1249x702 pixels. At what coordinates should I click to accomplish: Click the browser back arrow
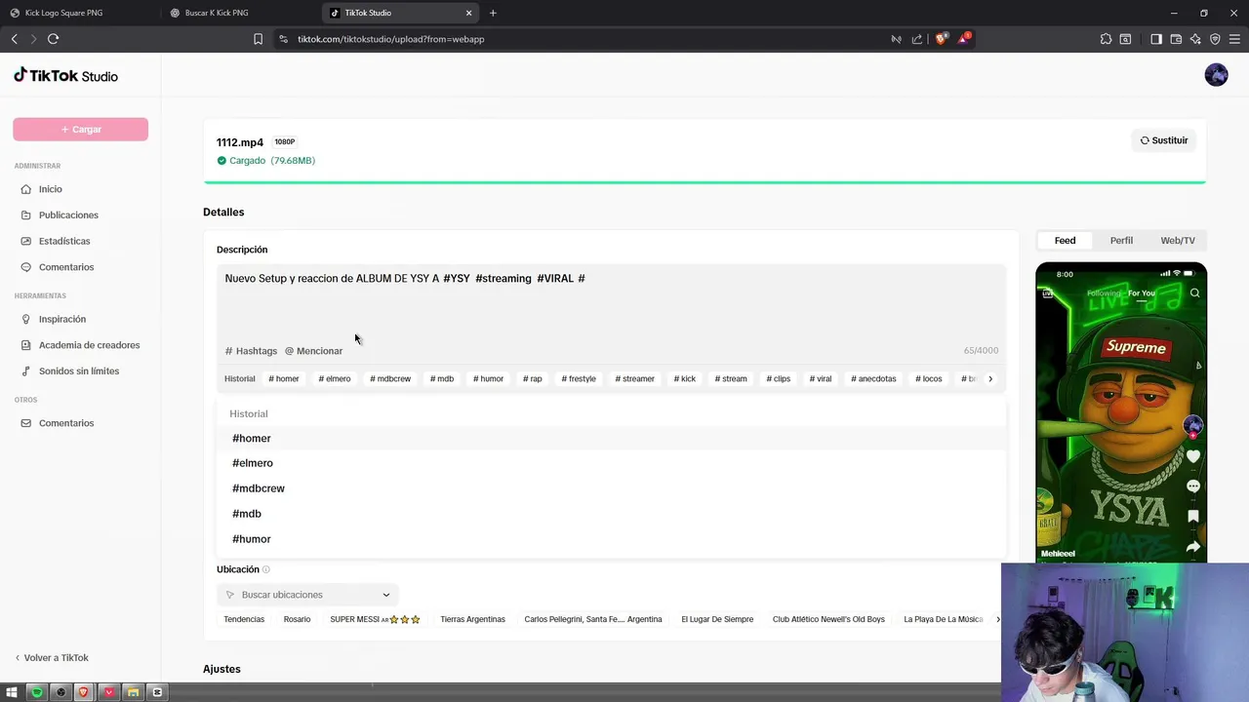[14, 39]
